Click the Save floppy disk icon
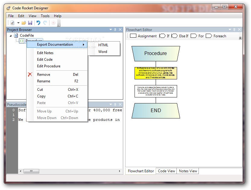The width and height of the screenshot is (251, 190). [30, 23]
